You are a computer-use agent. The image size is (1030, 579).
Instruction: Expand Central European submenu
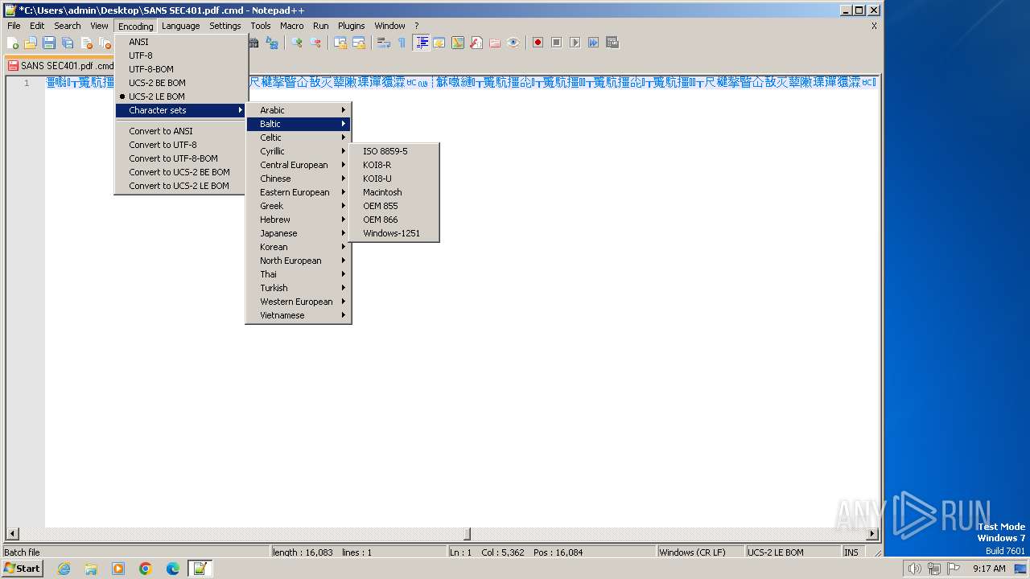pos(298,165)
